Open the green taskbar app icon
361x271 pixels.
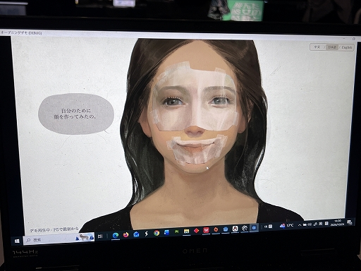176,232
